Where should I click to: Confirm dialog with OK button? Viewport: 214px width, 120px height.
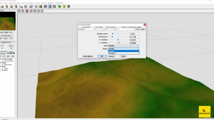pos(102,56)
